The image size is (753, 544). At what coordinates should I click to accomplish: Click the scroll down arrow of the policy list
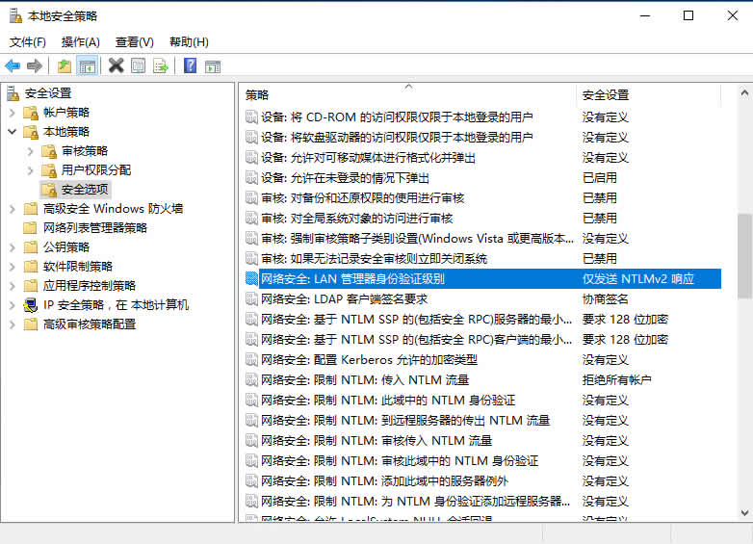point(744,513)
